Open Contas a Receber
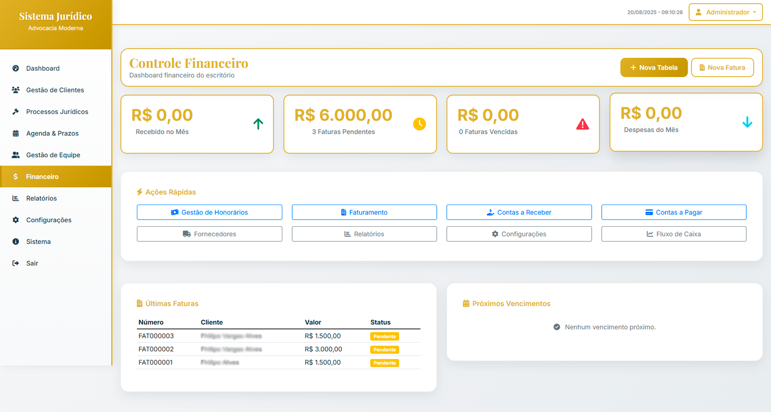The height and width of the screenshot is (412, 771). pyautogui.click(x=519, y=212)
